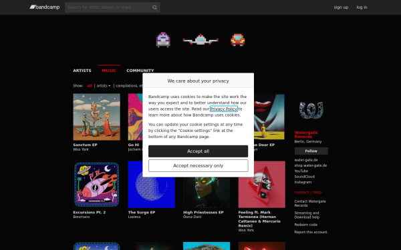Open the sign up link
The image size is (401, 250).
pos(341,7)
